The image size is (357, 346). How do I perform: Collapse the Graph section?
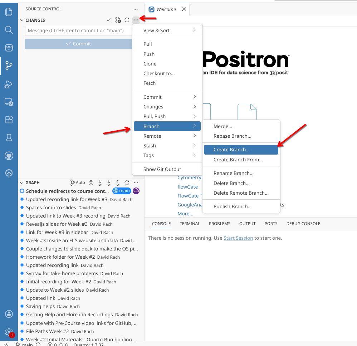click(22, 182)
